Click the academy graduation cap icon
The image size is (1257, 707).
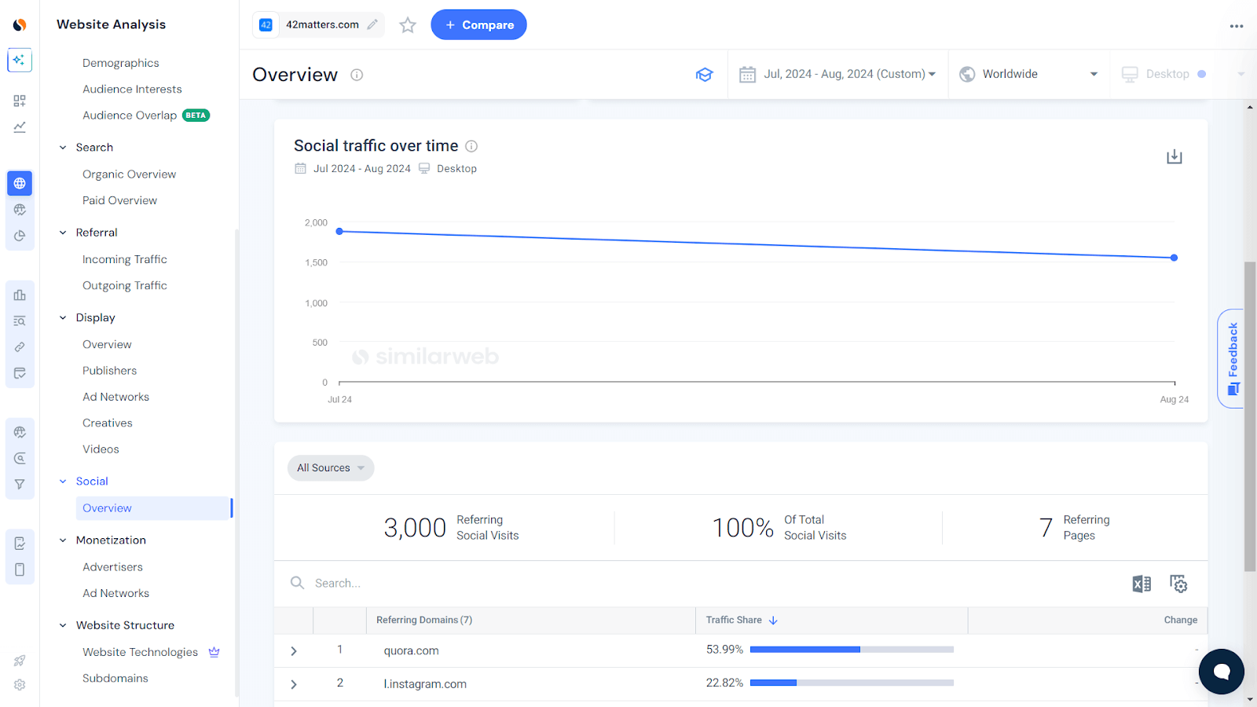click(705, 74)
